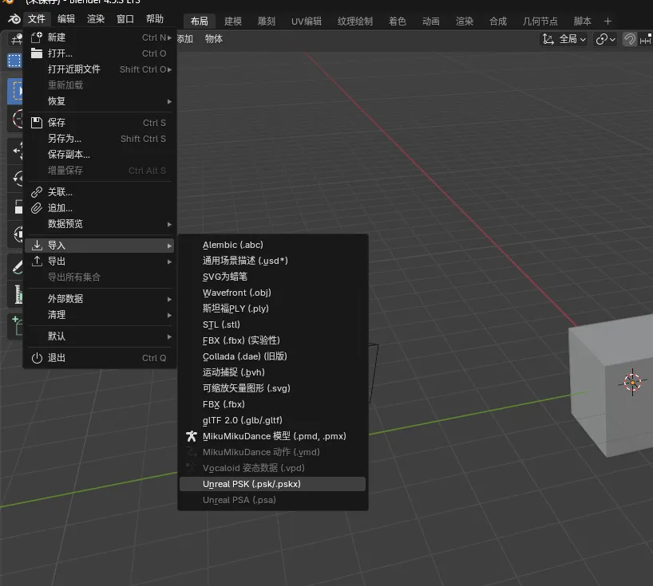Choose Wavefront (.obj) from import list
Viewport: 653px width, 586px height.
(x=236, y=293)
